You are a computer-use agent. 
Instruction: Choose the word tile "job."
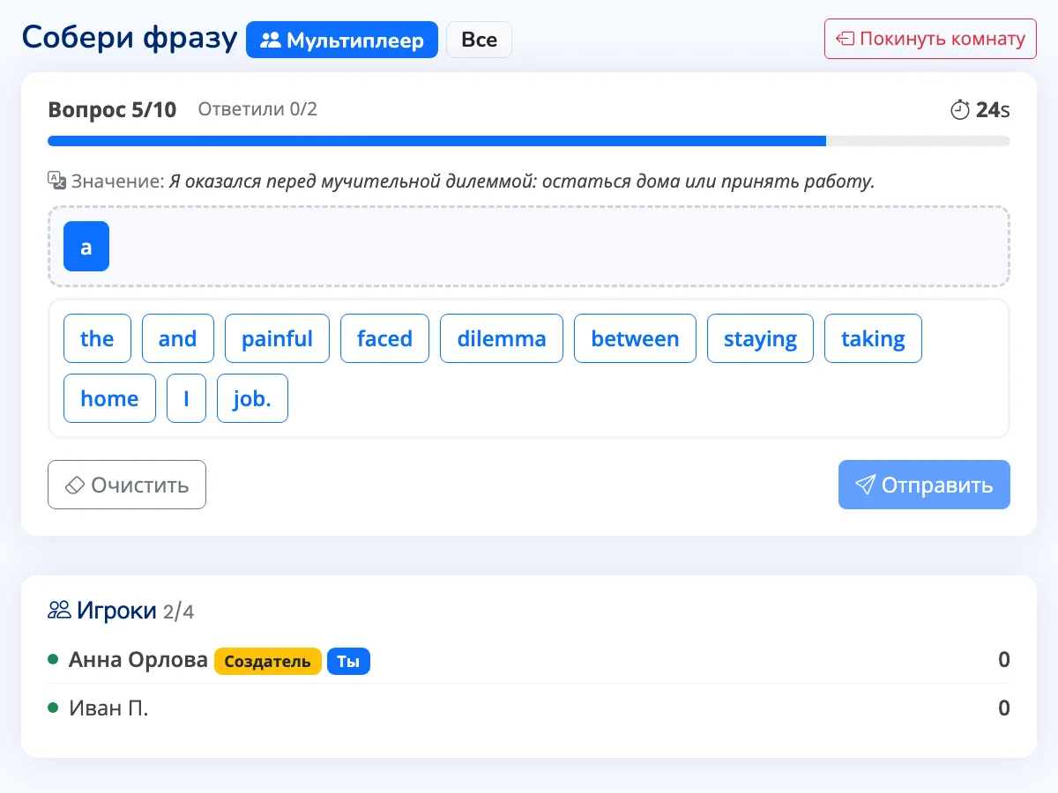click(252, 398)
